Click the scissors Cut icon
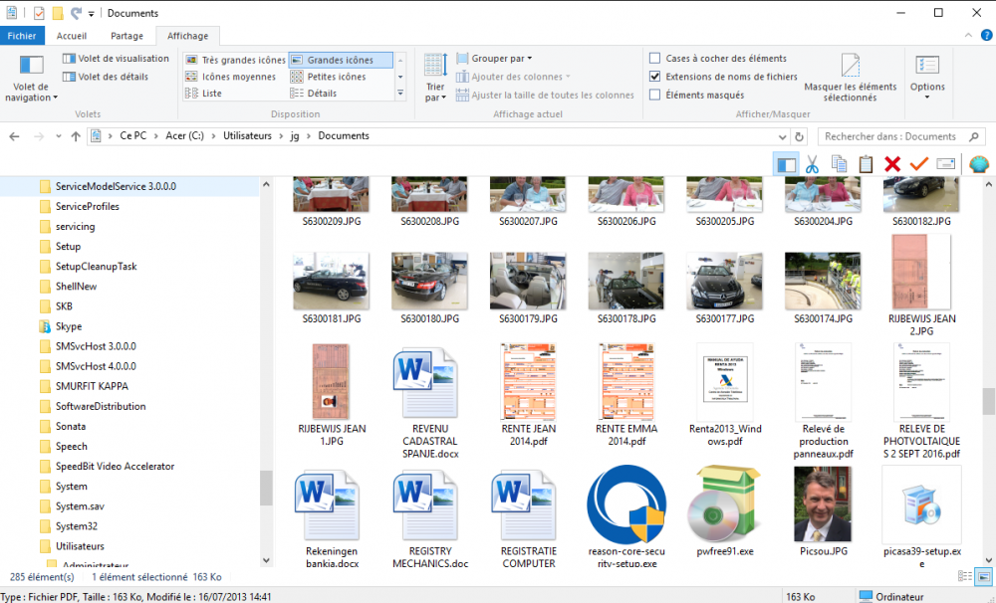Image resolution: width=996 pixels, height=603 pixels. pyautogui.click(x=812, y=164)
